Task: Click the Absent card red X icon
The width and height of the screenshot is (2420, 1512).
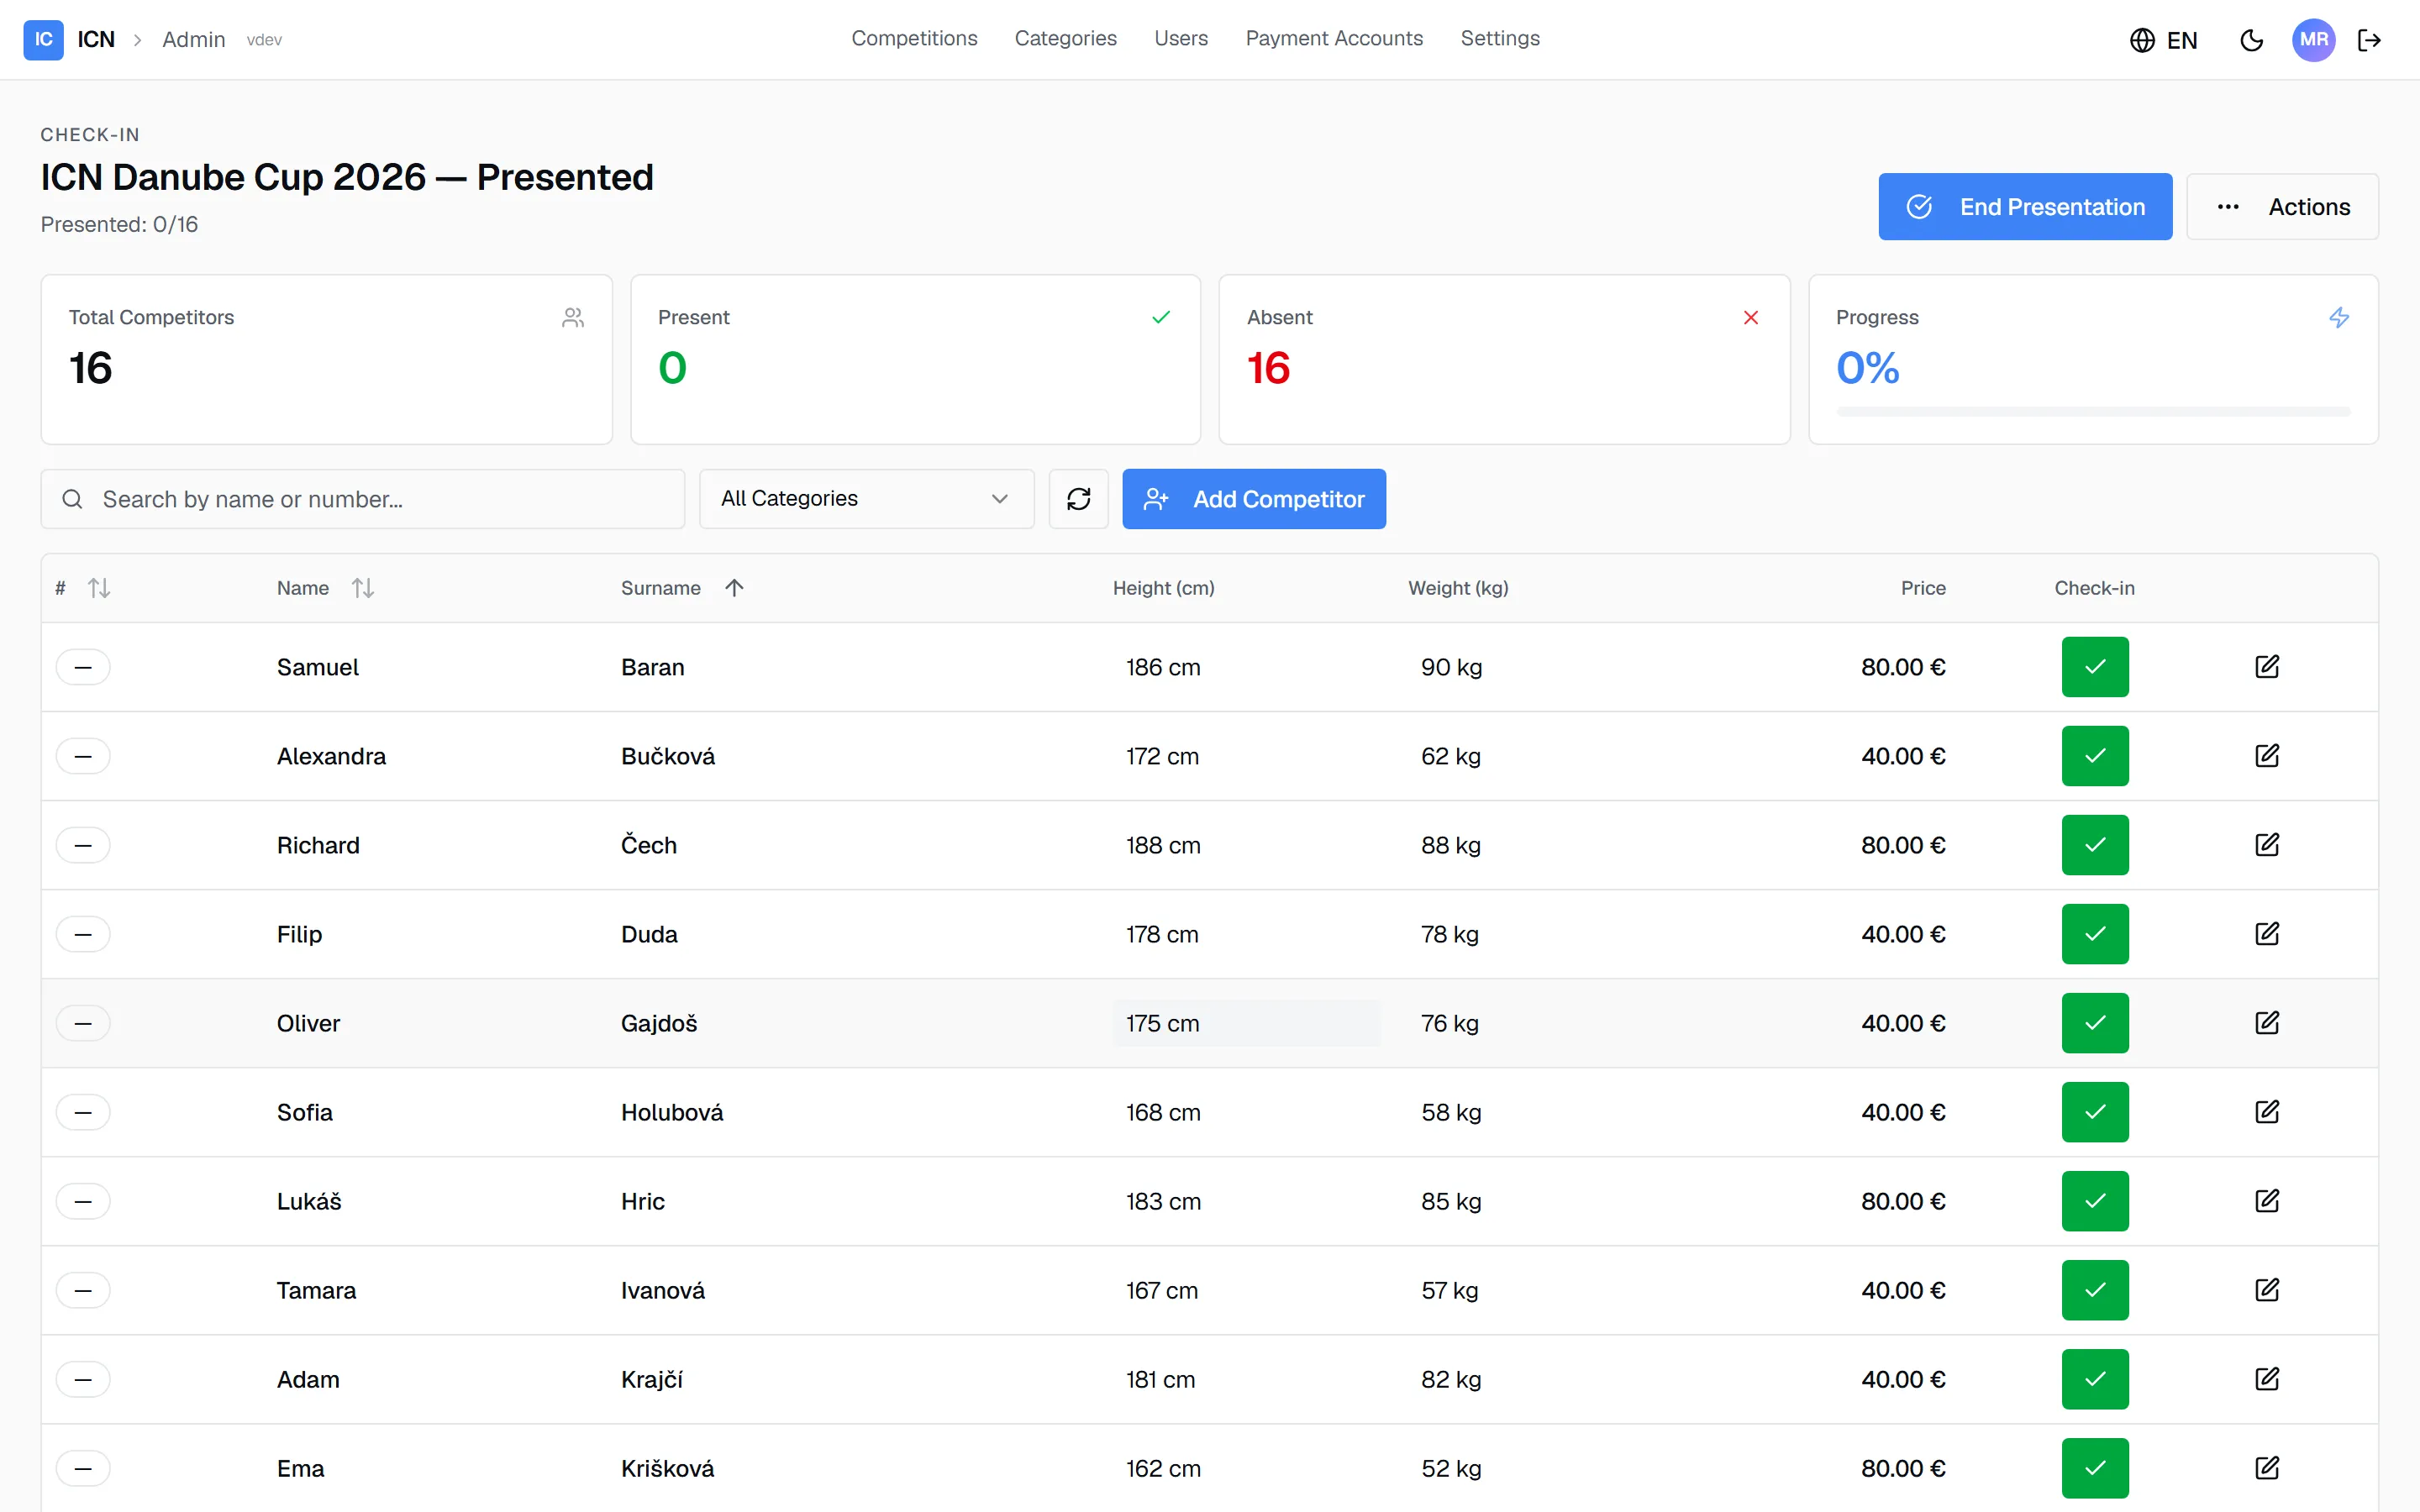Action: (x=1751, y=317)
